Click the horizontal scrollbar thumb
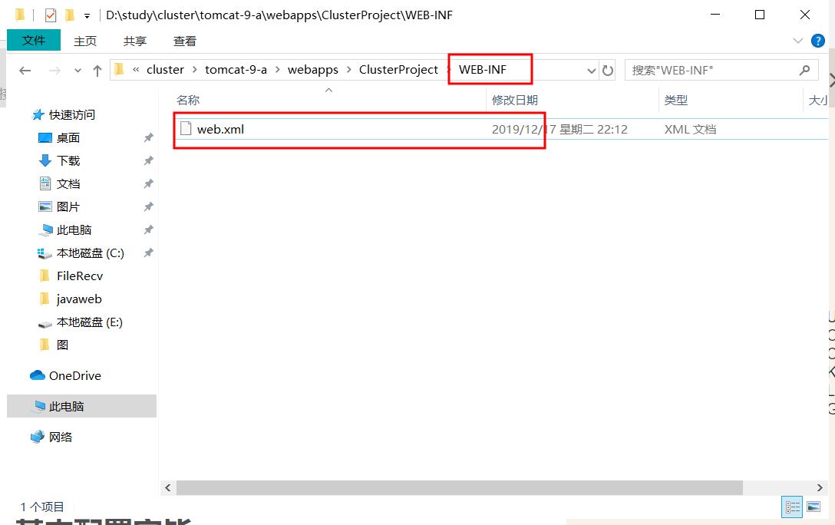This screenshot has height=525, width=835. coord(460,487)
